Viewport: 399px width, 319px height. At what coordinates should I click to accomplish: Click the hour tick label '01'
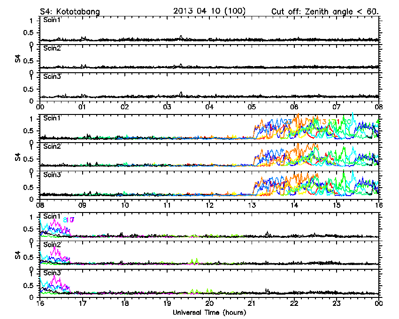click(82, 107)
